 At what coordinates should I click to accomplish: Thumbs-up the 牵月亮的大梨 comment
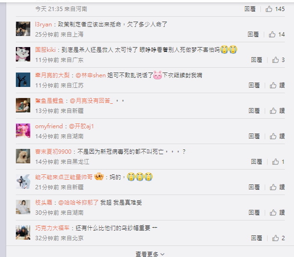point(273,86)
